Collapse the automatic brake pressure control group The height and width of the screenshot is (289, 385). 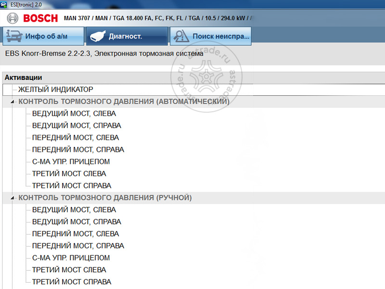point(13,102)
